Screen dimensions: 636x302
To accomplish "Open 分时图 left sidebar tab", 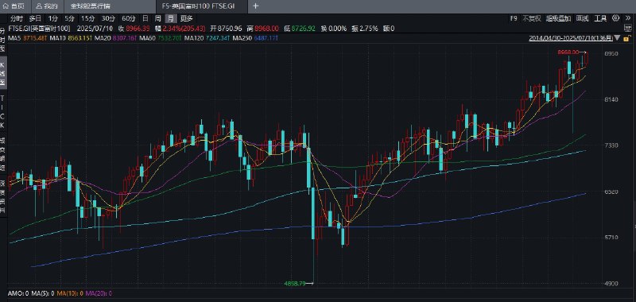I will 2,40.
